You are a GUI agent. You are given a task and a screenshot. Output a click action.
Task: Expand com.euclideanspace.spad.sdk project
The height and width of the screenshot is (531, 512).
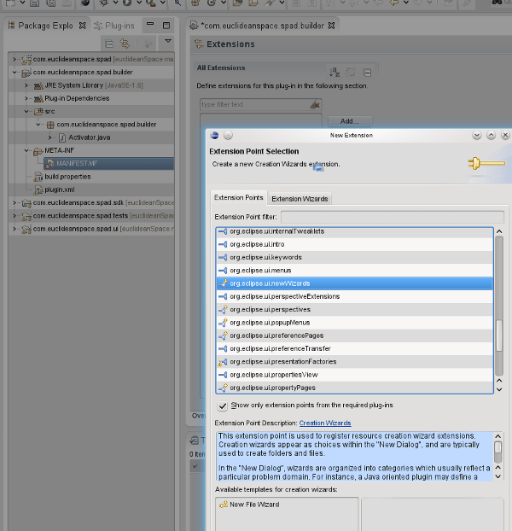click(15, 202)
